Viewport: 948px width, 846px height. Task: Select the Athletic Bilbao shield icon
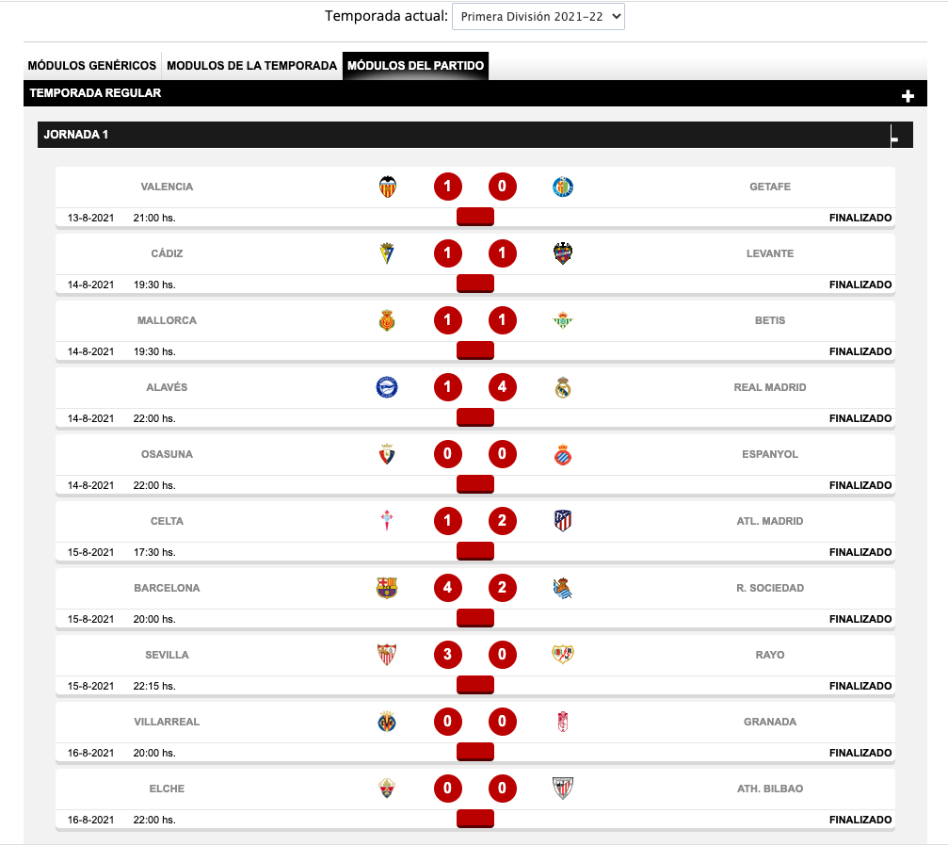click(x=563, y=789)
